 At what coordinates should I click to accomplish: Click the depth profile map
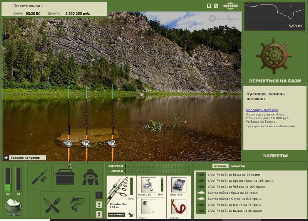275,17
